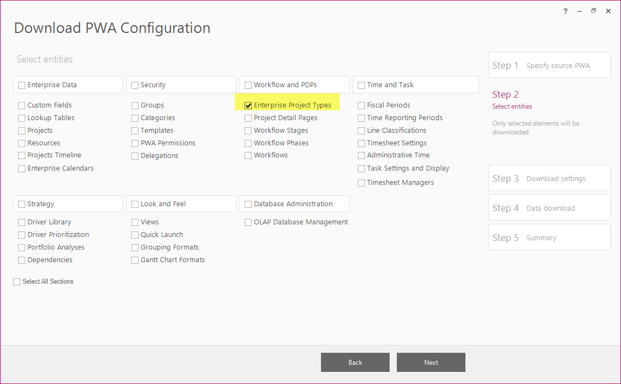Enable the Templates checkbox
Image resolution: width=621 pixels, height=384 pixels.
coord(135,131)
